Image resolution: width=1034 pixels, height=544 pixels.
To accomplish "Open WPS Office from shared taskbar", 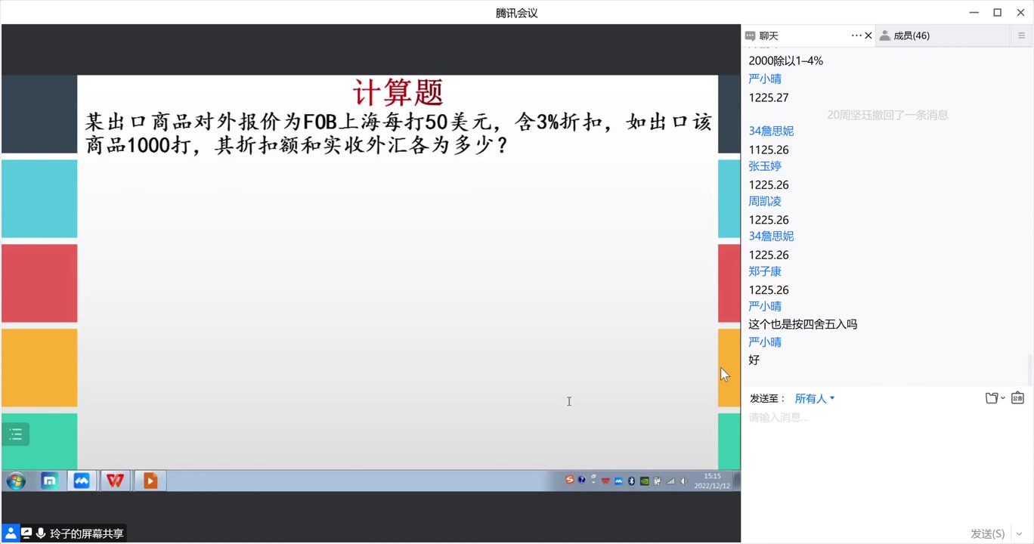I will [115, 481].
